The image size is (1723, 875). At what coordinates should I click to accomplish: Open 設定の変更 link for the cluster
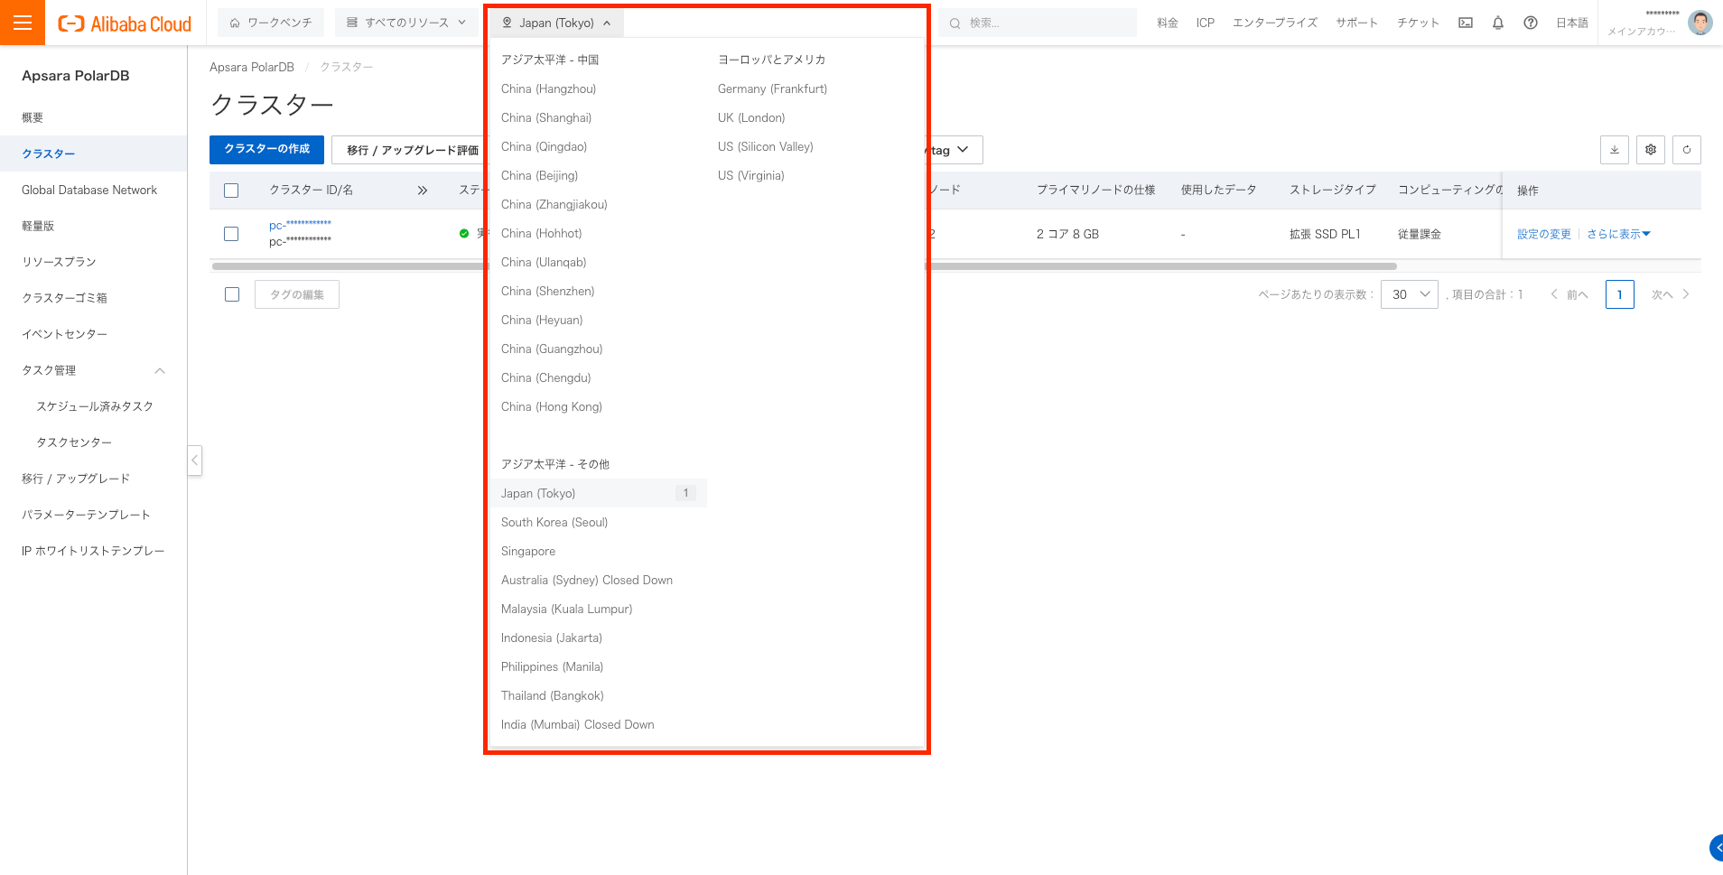(1543, 233)
